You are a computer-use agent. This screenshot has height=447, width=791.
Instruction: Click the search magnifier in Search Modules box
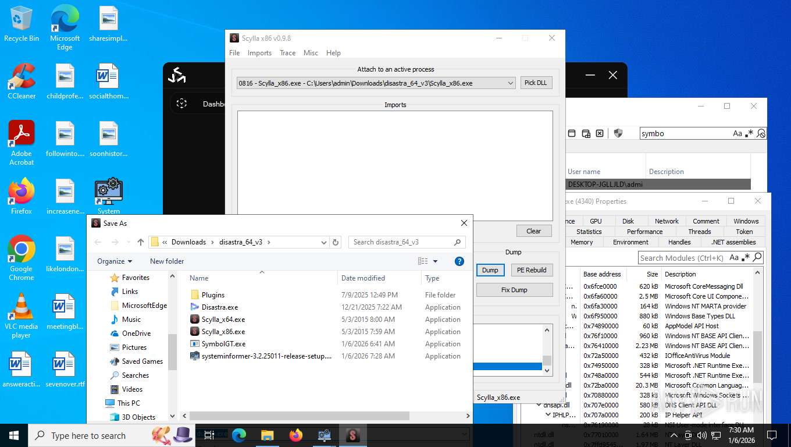pyautogui.click(x=757, y=257)
